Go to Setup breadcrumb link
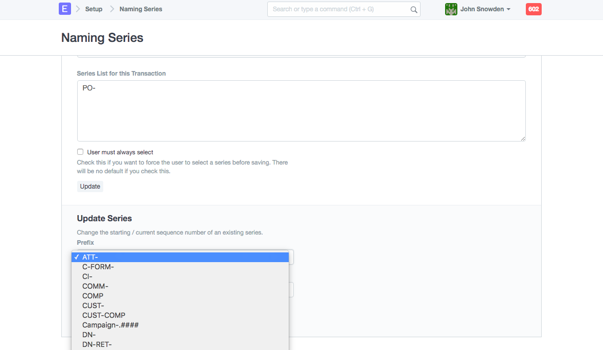 [x=94, y=9]
